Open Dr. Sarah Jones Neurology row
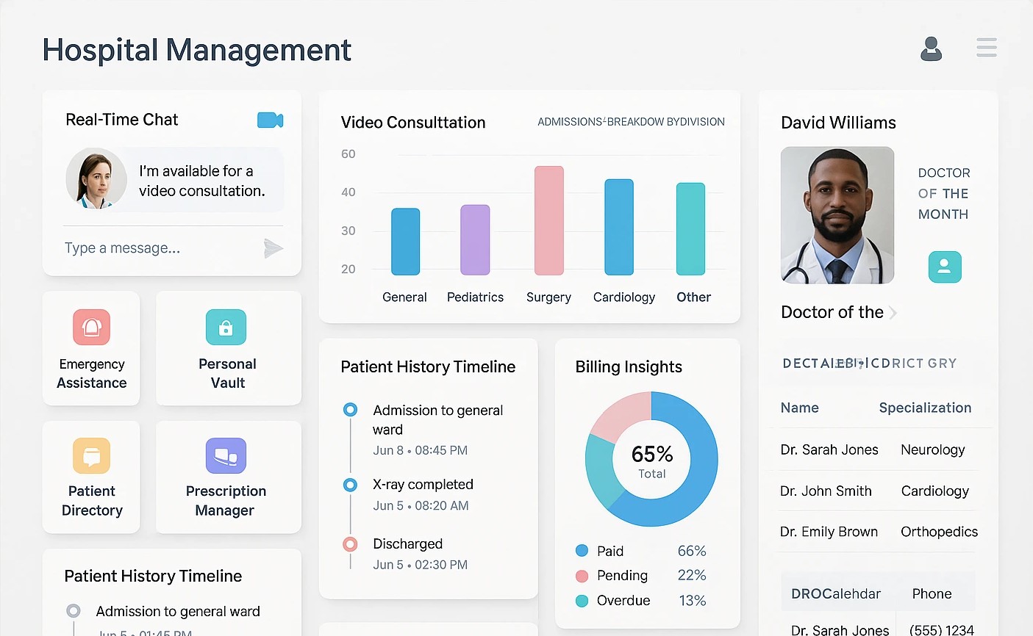1033x636 pixels. click(x=879, y=449)
